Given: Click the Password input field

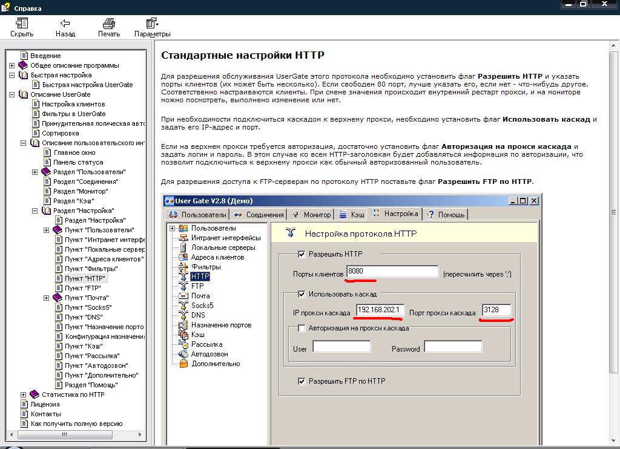Looking at the screenshot, I should click(453, 347).
